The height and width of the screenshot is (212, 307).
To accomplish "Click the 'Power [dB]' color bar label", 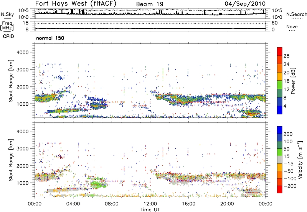I will coord(293,81).
